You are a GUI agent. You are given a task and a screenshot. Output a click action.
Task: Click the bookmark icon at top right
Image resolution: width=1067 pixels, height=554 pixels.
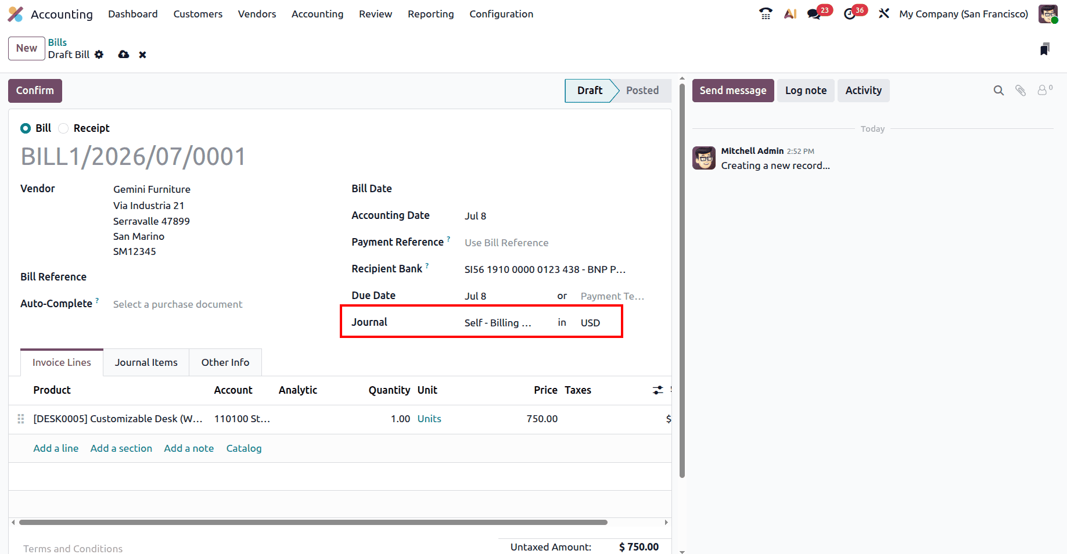click(x=1044, y=49)
